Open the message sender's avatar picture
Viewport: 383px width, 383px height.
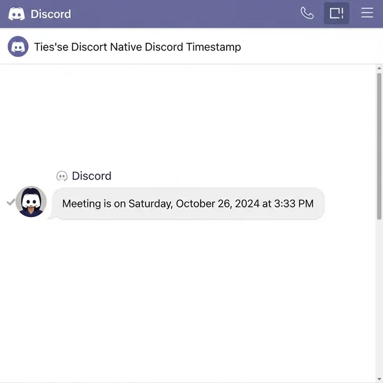pyautogui.click(x=31, y=202)
